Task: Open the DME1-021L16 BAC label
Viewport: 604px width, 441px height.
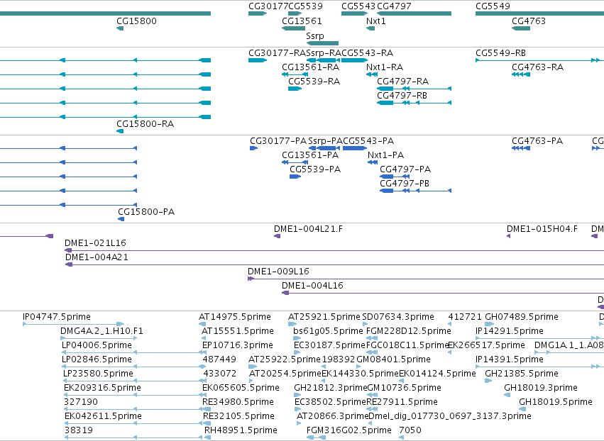Action: 95,243
